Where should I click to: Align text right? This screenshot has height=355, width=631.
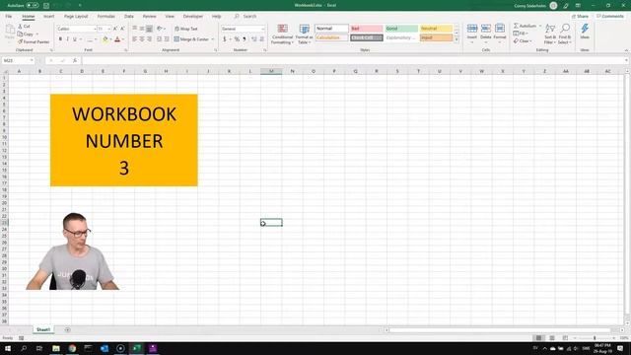[149, 39]
